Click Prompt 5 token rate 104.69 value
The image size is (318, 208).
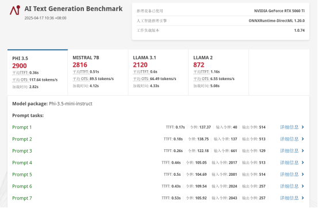201,174
